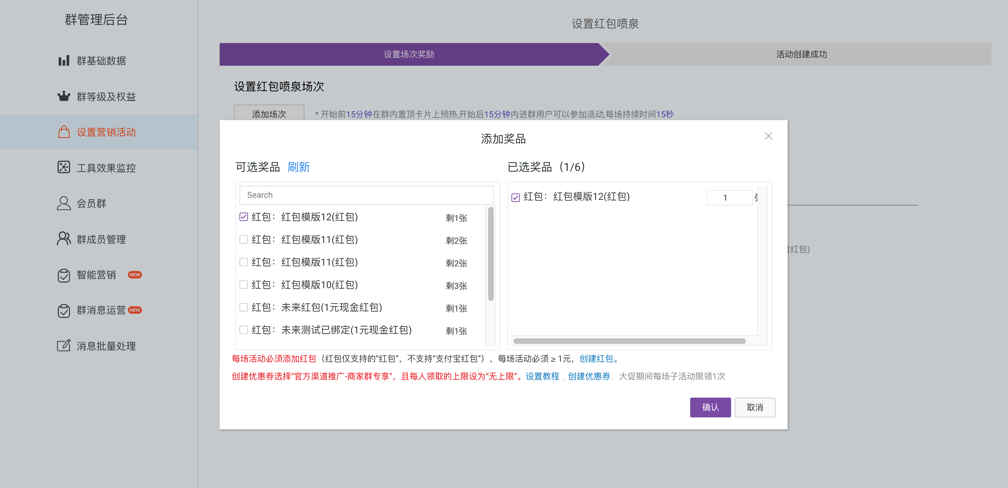This screenshot has width=1008, height=488.
Task: Select the 设置场次奖励 step tab
Action: pos(409,54)
